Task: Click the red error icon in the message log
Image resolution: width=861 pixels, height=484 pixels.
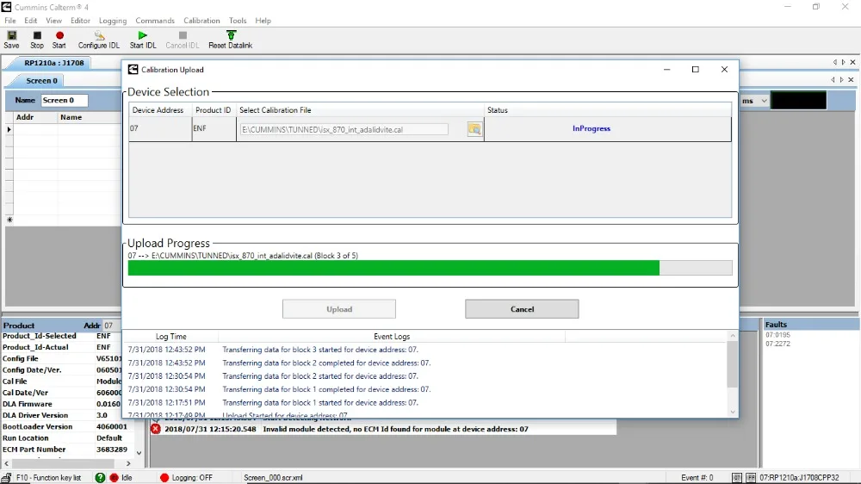Action: 156,429
